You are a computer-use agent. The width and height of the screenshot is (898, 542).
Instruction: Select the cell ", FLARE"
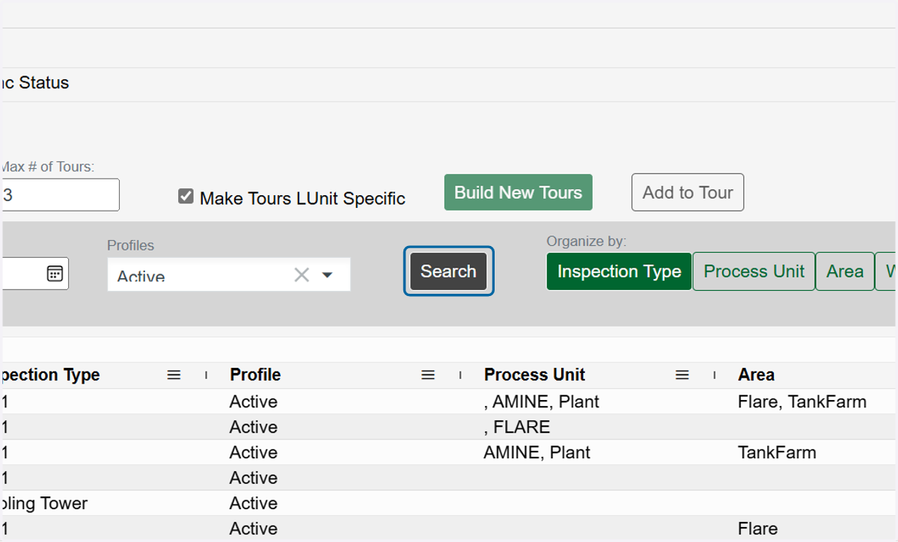point(516,427)
